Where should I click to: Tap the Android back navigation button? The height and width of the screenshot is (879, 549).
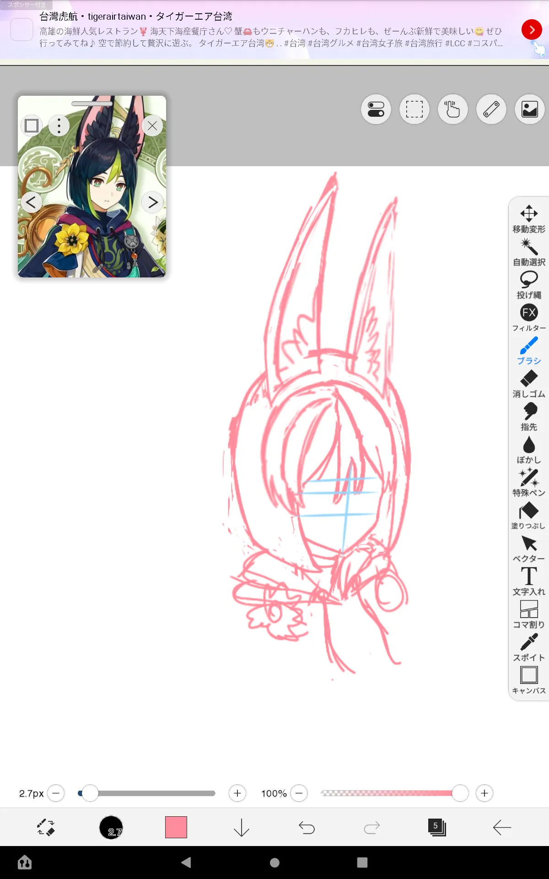(186, 863)
